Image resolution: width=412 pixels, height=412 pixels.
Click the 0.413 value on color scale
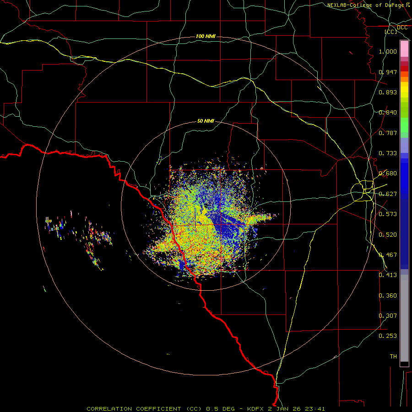click(388, 275)
